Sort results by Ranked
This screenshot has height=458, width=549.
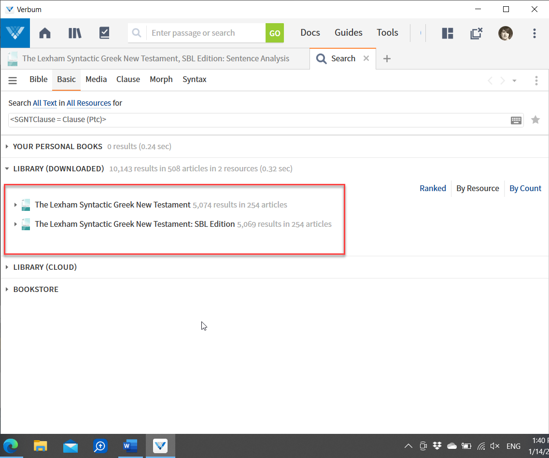pos(433,188)
